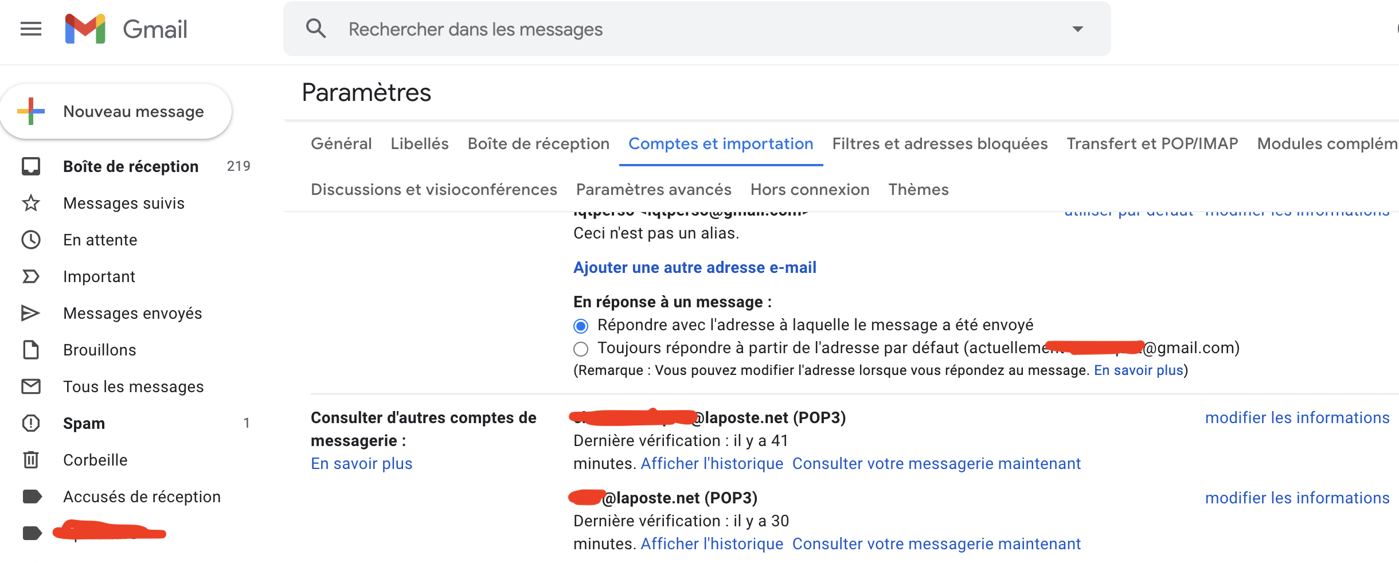Click the En attente clock icon

31,240
